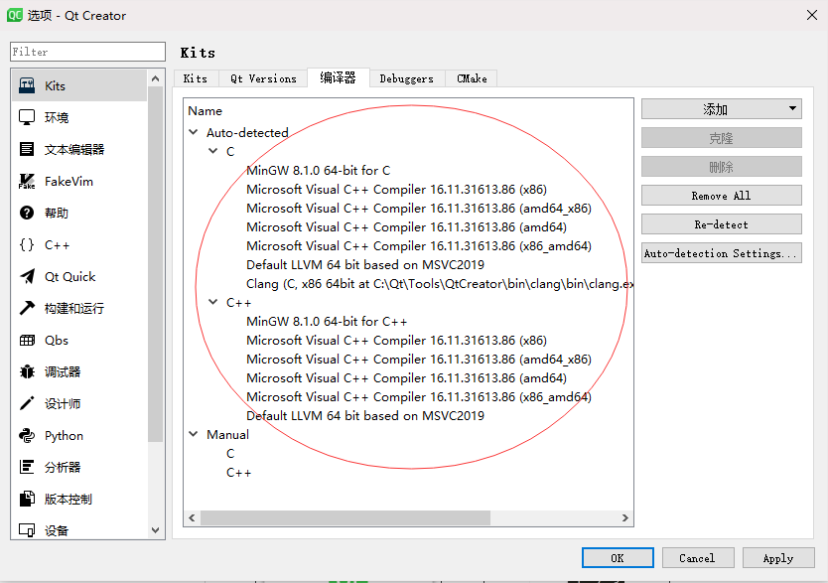Open the 构建和运行 hammer icon
Screen dimensions: 828x583
click(27, 308)
